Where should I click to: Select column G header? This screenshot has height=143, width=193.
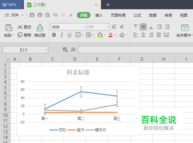click(142, 59)
